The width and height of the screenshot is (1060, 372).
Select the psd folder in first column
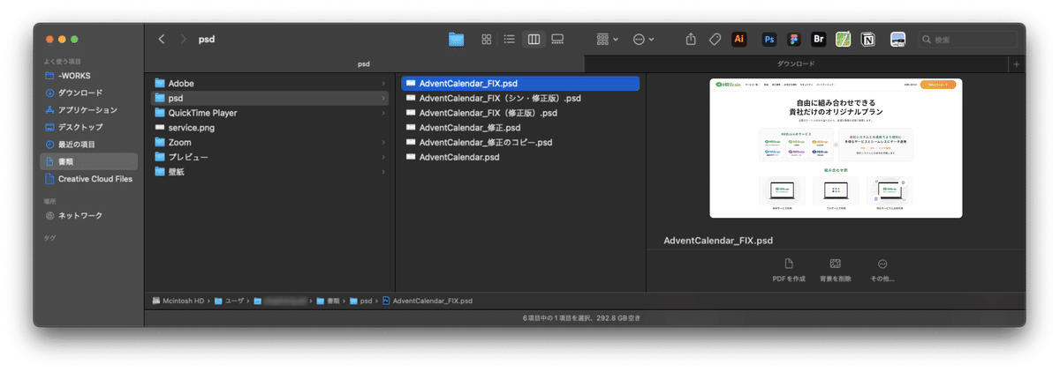point(269,98)
